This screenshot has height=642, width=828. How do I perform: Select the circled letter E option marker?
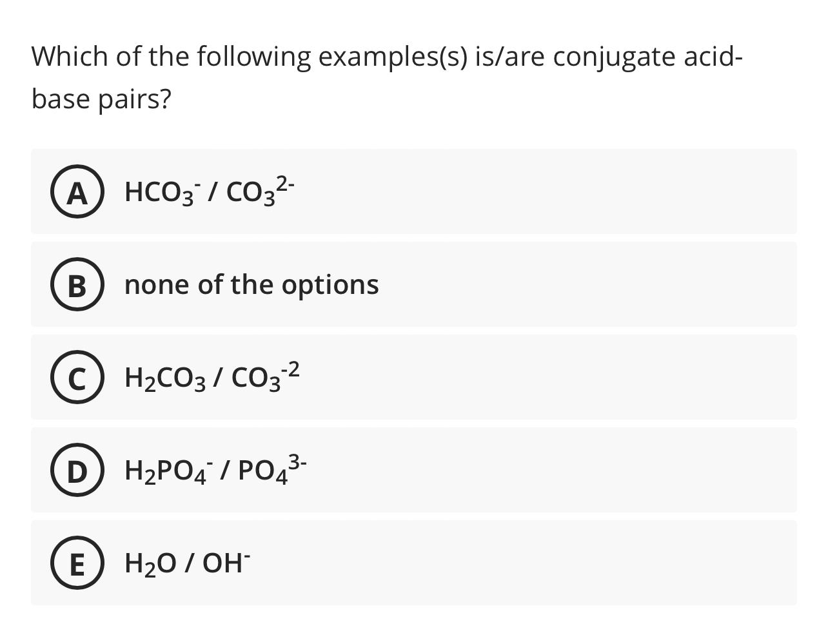coord(77,563)
